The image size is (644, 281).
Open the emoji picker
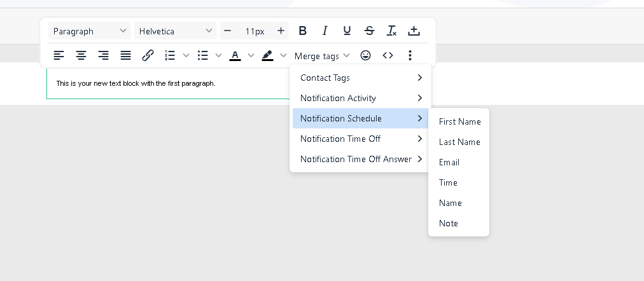365,56
